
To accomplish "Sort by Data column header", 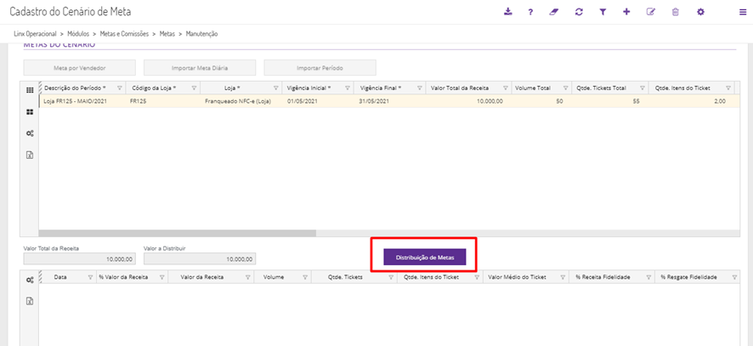I will tap(60, 277).
